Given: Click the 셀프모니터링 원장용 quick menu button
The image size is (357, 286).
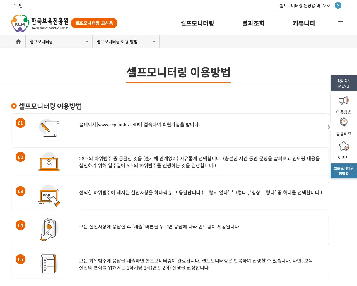Looking at the screenshot, I should click(x=344, y=171).
